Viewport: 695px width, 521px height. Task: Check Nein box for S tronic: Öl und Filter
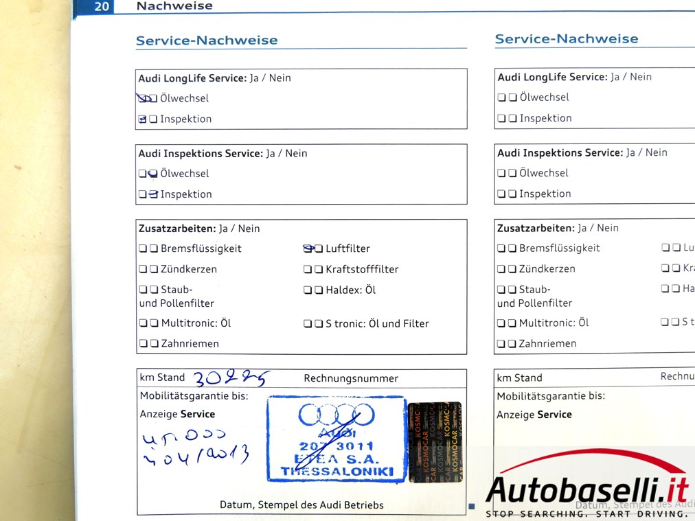pyautogui.click(x=319, y=324)
